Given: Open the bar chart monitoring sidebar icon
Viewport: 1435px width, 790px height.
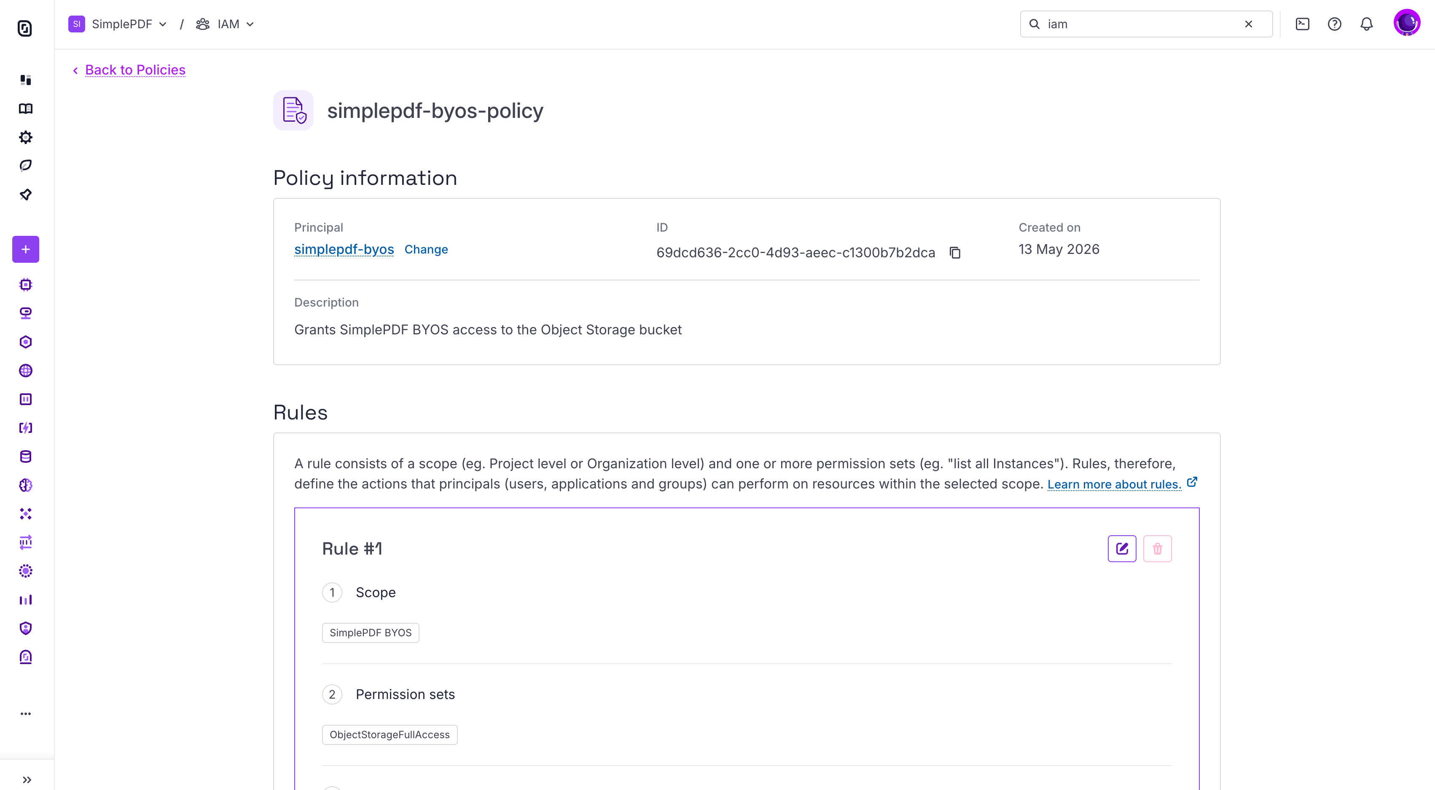Looking at the screenshot, I should coord(26,600).
